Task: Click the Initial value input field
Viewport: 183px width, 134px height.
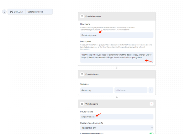Action: pyautogui.click(x=131, y=90)
